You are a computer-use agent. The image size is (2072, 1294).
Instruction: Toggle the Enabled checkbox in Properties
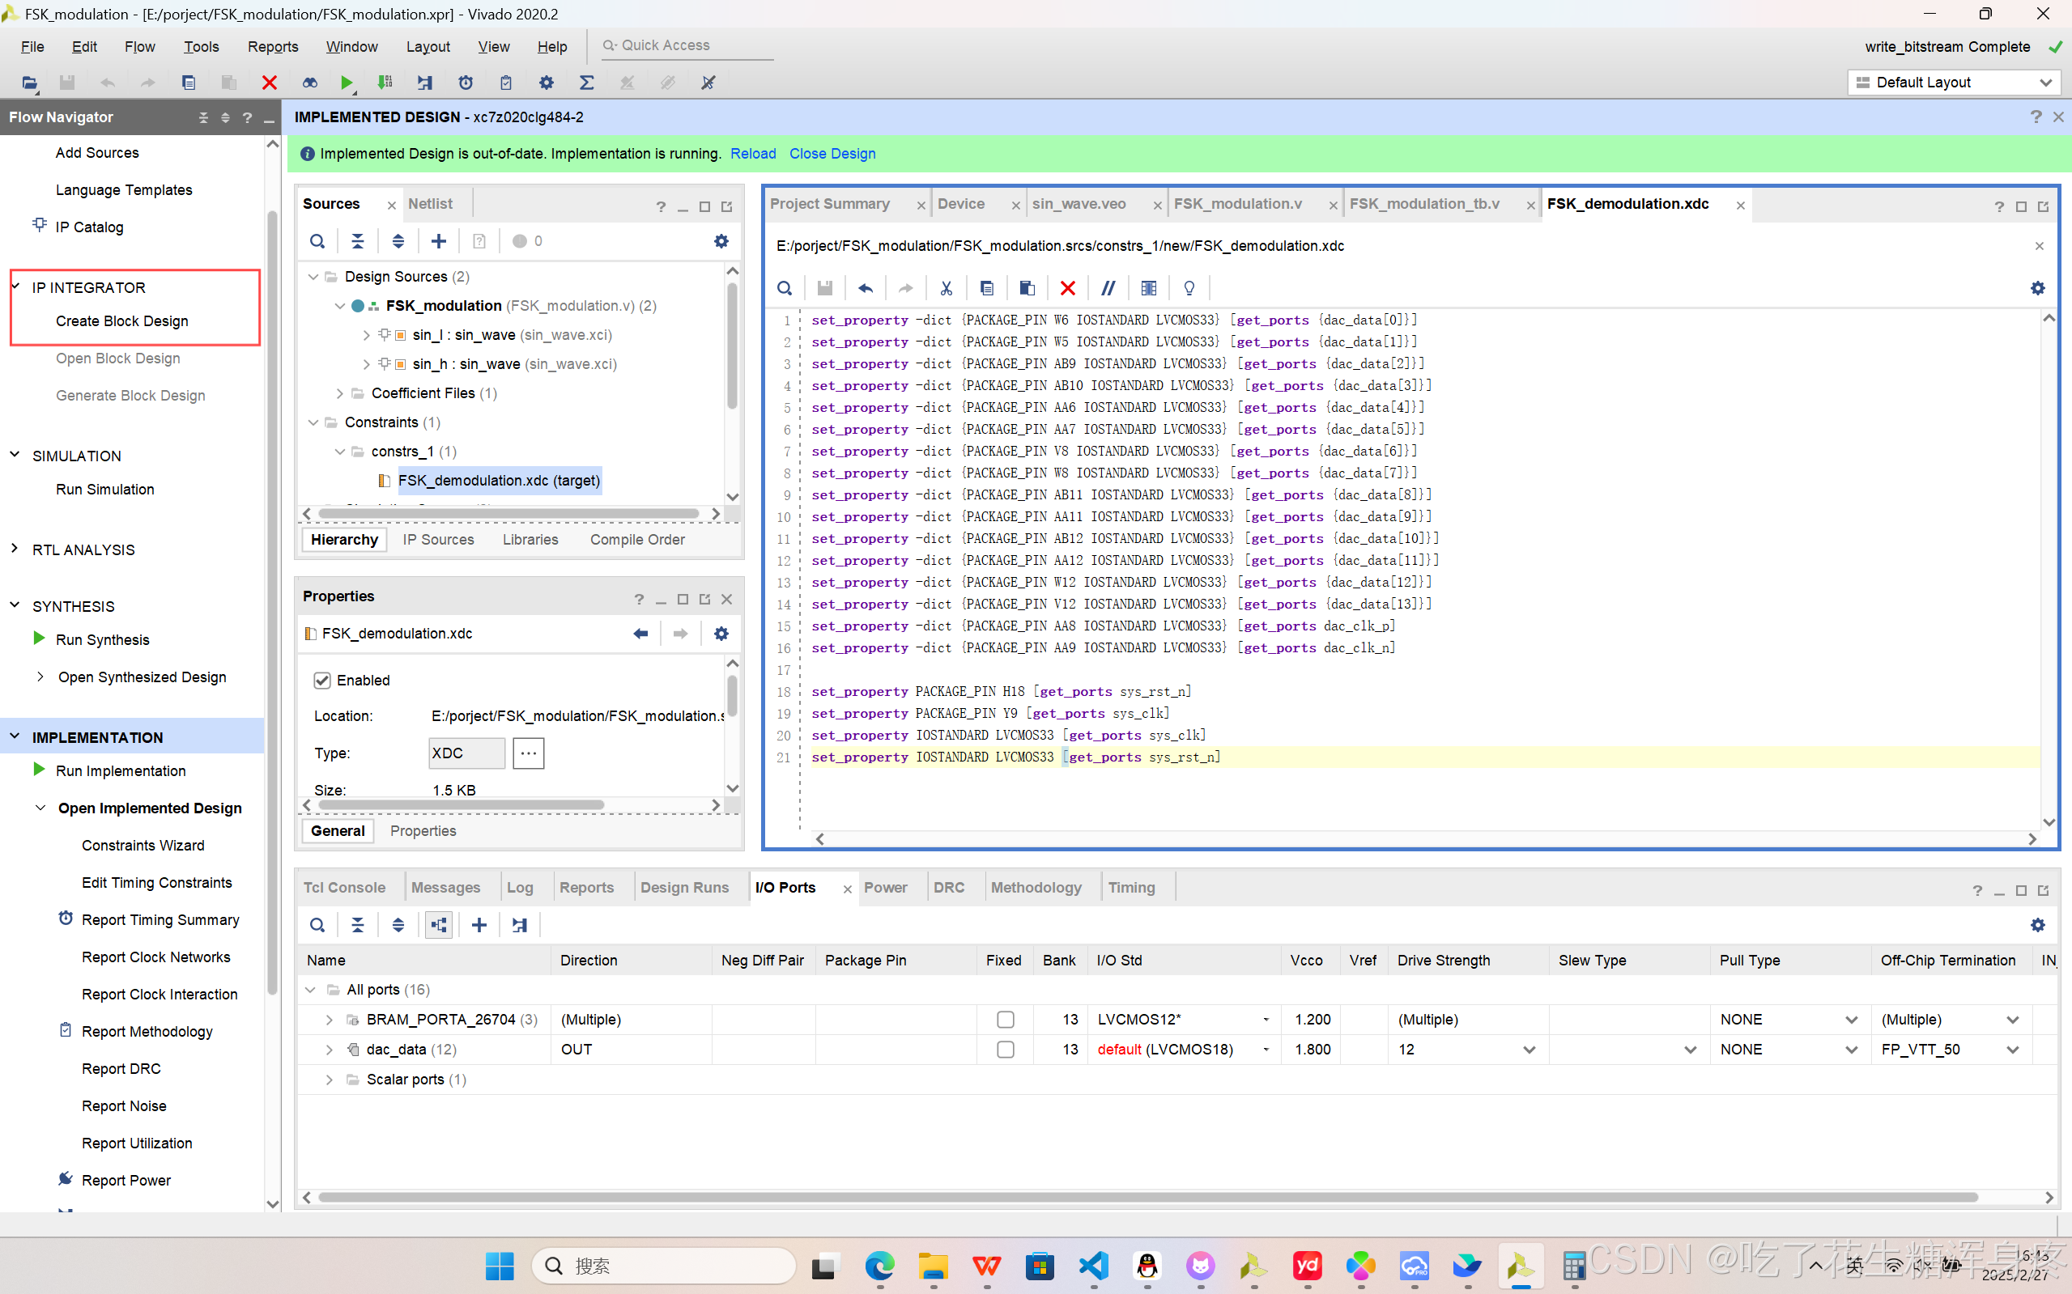point(322,681)
